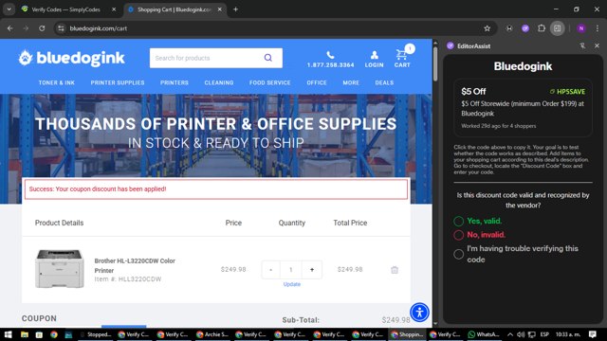This screenshot has height=341, width=607.
Task: Expand the Toner & Ink menu
Action: pos(57,82)
